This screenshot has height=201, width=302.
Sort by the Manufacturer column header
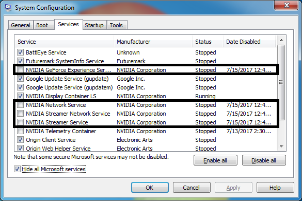[153, 42]
